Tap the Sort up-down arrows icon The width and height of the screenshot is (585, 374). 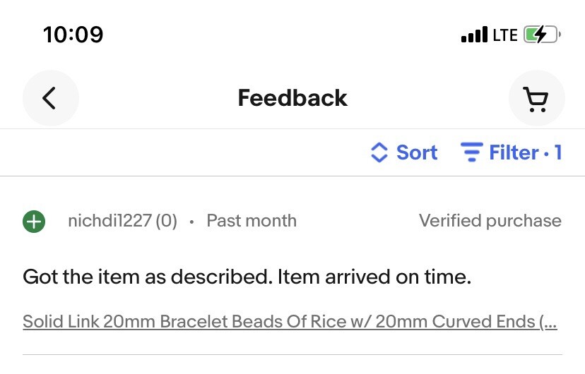(x=379, y=152)
